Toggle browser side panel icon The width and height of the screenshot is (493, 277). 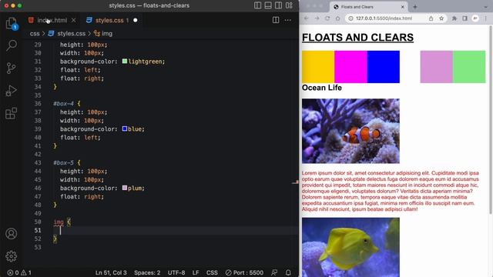pyautogui.click(x=464, y=18)
